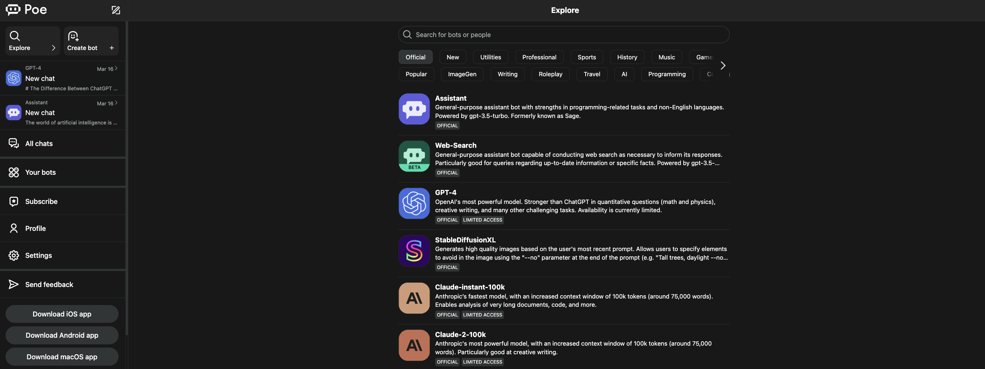This screenshot has height=369, width=985.
Task: Open Your bots menu item
Action: click(x=63, y=173)
